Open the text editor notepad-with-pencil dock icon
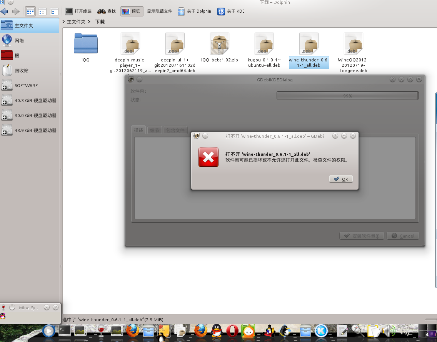 pyautogui.click(x=342, y=331)
